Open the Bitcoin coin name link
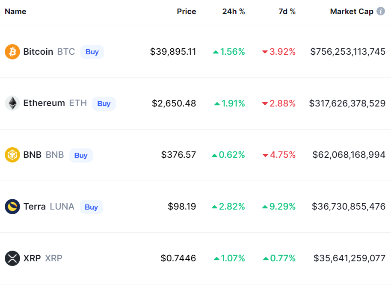The image size is (391, 287). coord(38,52)
